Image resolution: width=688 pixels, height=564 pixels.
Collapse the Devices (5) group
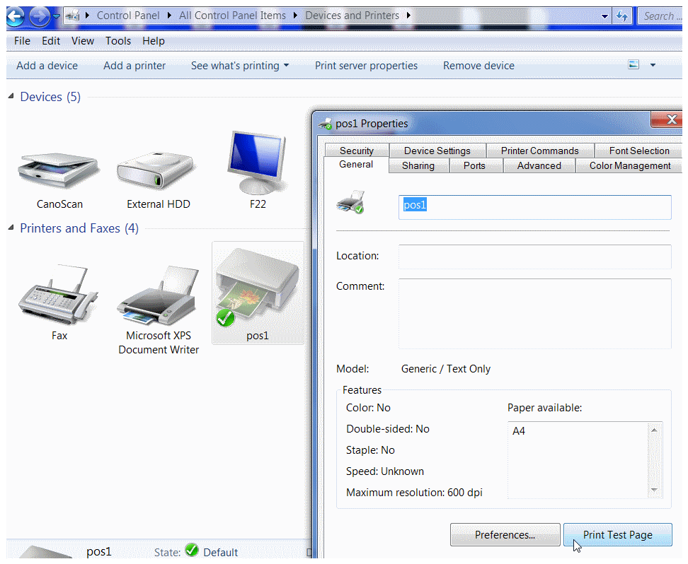(x=11, y=96)
